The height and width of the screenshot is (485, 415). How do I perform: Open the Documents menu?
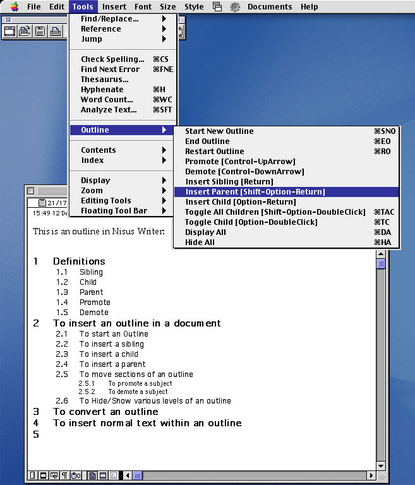tap(270, 6)
